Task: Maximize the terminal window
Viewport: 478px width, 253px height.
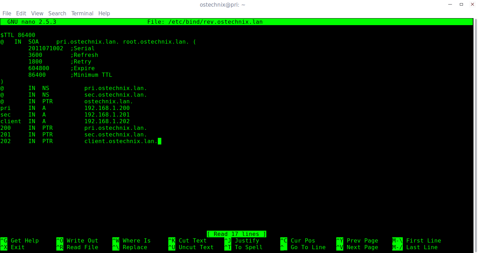Action: (x=461, y=5)
